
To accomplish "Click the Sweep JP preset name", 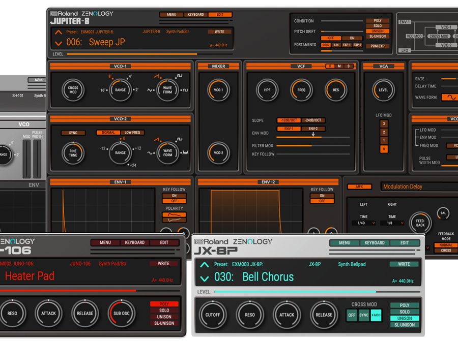I will 107,42.
